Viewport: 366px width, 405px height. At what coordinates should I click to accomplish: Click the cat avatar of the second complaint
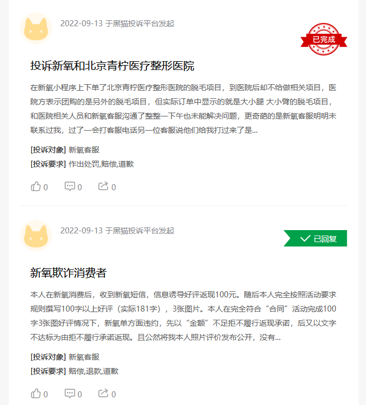tap(36, 236)
